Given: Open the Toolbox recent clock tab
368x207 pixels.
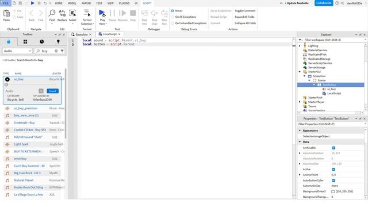Looking at the screenshot, I should coord(41,41).
